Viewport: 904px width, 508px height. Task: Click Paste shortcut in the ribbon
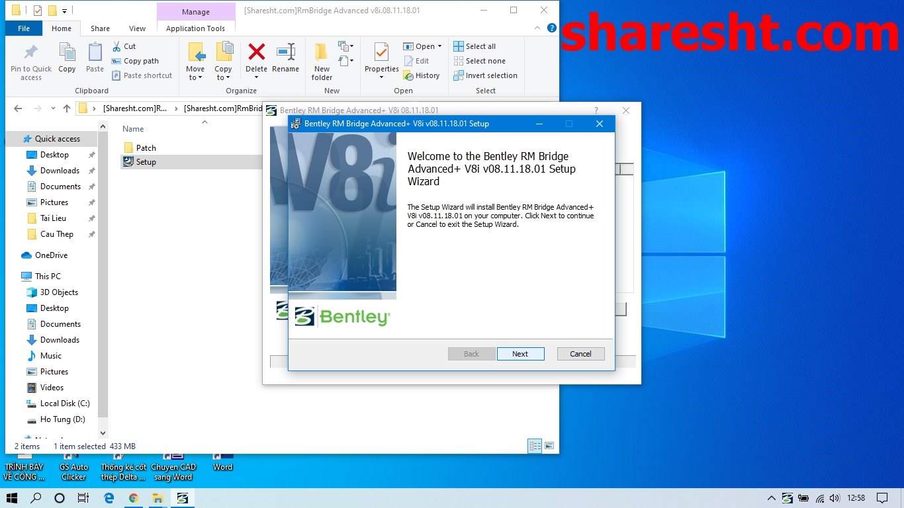click(142, 75)
